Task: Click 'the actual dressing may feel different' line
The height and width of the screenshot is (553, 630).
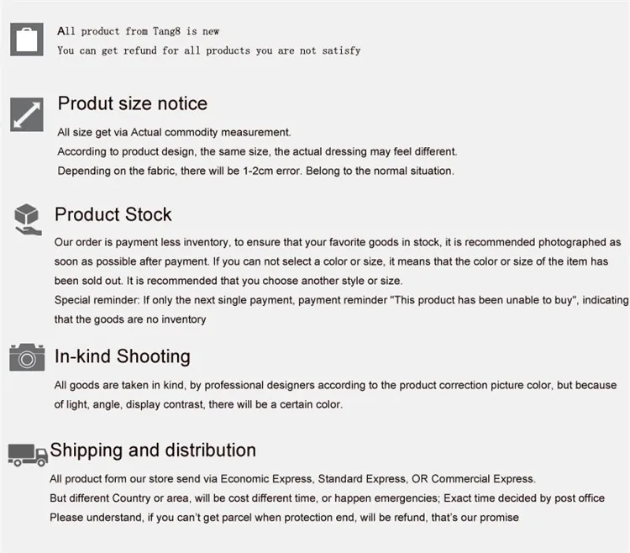Action: [257, 151]
